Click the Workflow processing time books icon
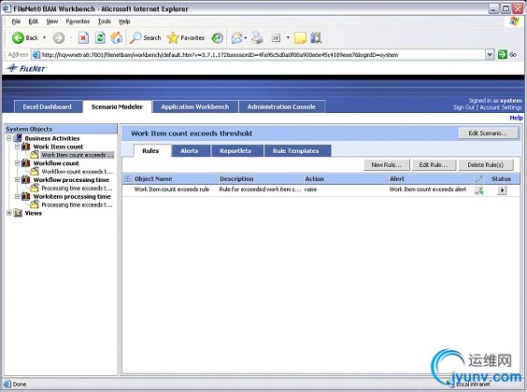The width and height of the screenshot is (527, 392). click(26, 179)
